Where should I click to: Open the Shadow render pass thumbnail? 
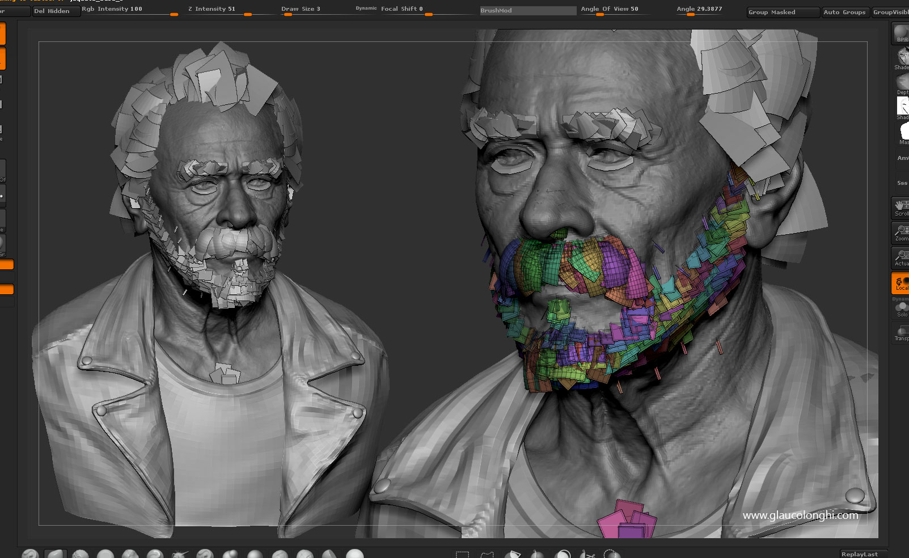tap(901, 108)
